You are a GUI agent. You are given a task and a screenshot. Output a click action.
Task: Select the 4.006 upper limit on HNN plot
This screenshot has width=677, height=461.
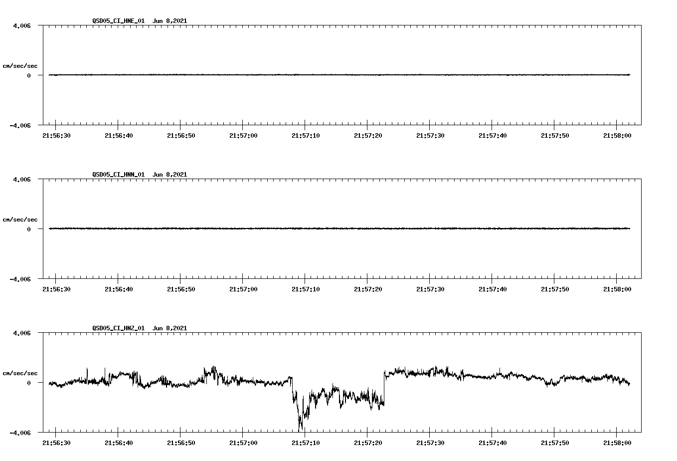pos(21,179)
